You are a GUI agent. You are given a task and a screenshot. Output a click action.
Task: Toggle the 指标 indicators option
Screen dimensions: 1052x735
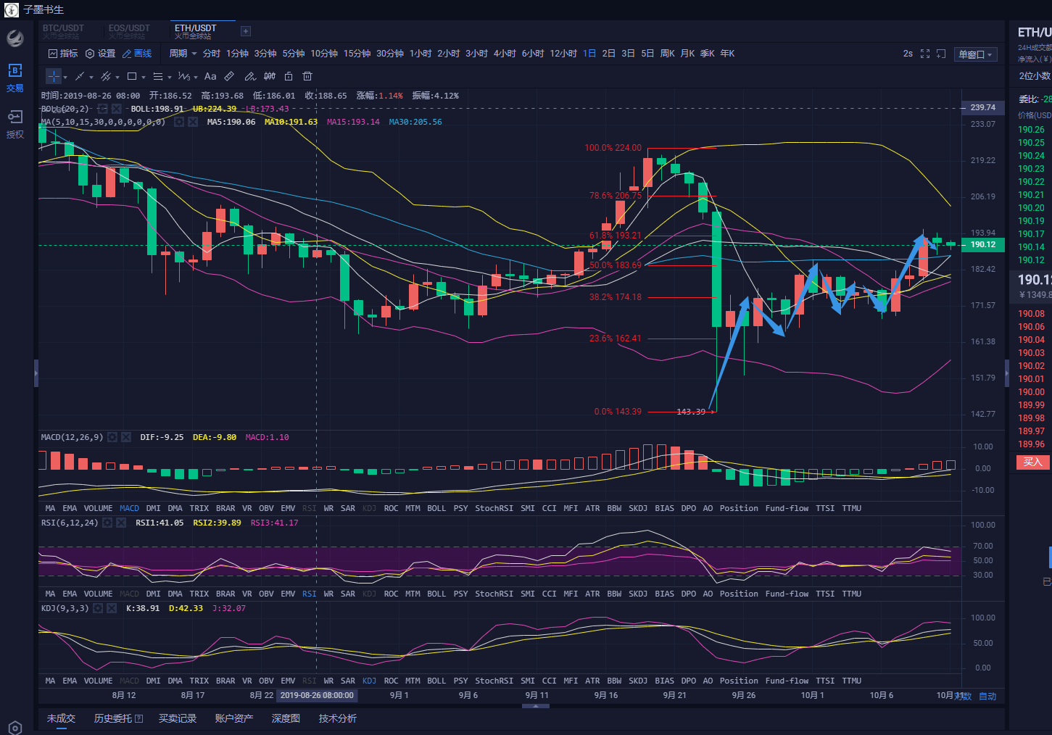click(x=63, y=54)
